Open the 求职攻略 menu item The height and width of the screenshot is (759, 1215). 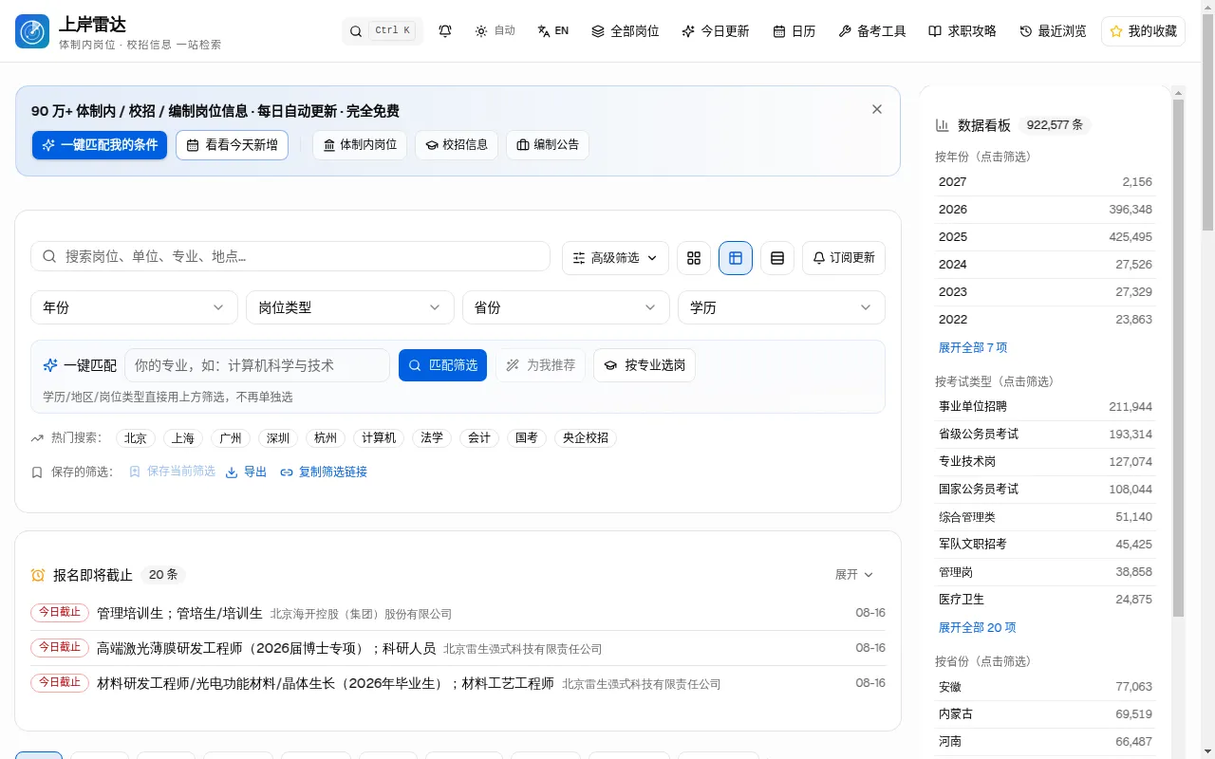coord(963,31)
